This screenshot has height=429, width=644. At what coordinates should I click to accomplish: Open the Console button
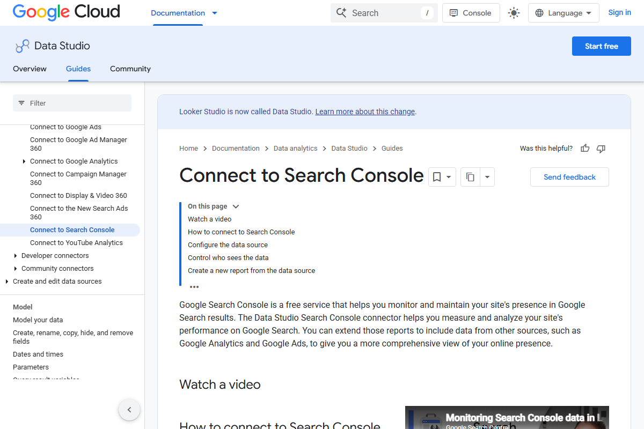pos(471,13)
